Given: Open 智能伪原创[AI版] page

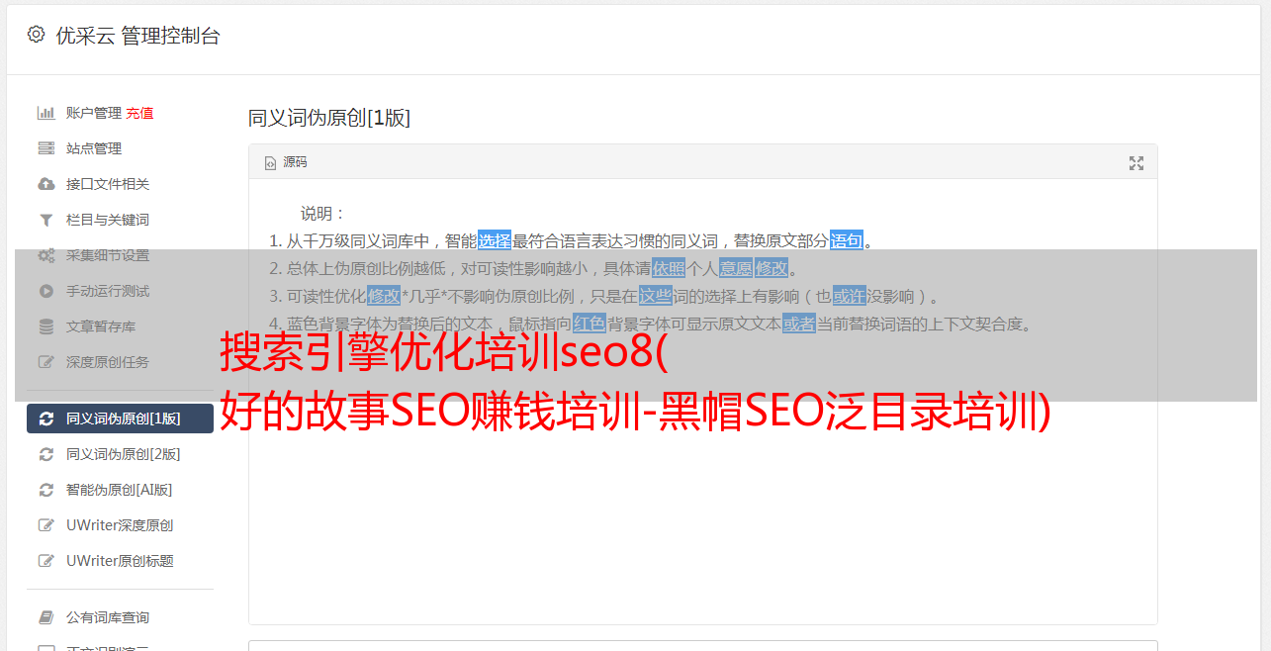Looking at the screenshot, I should click(120, 490).
